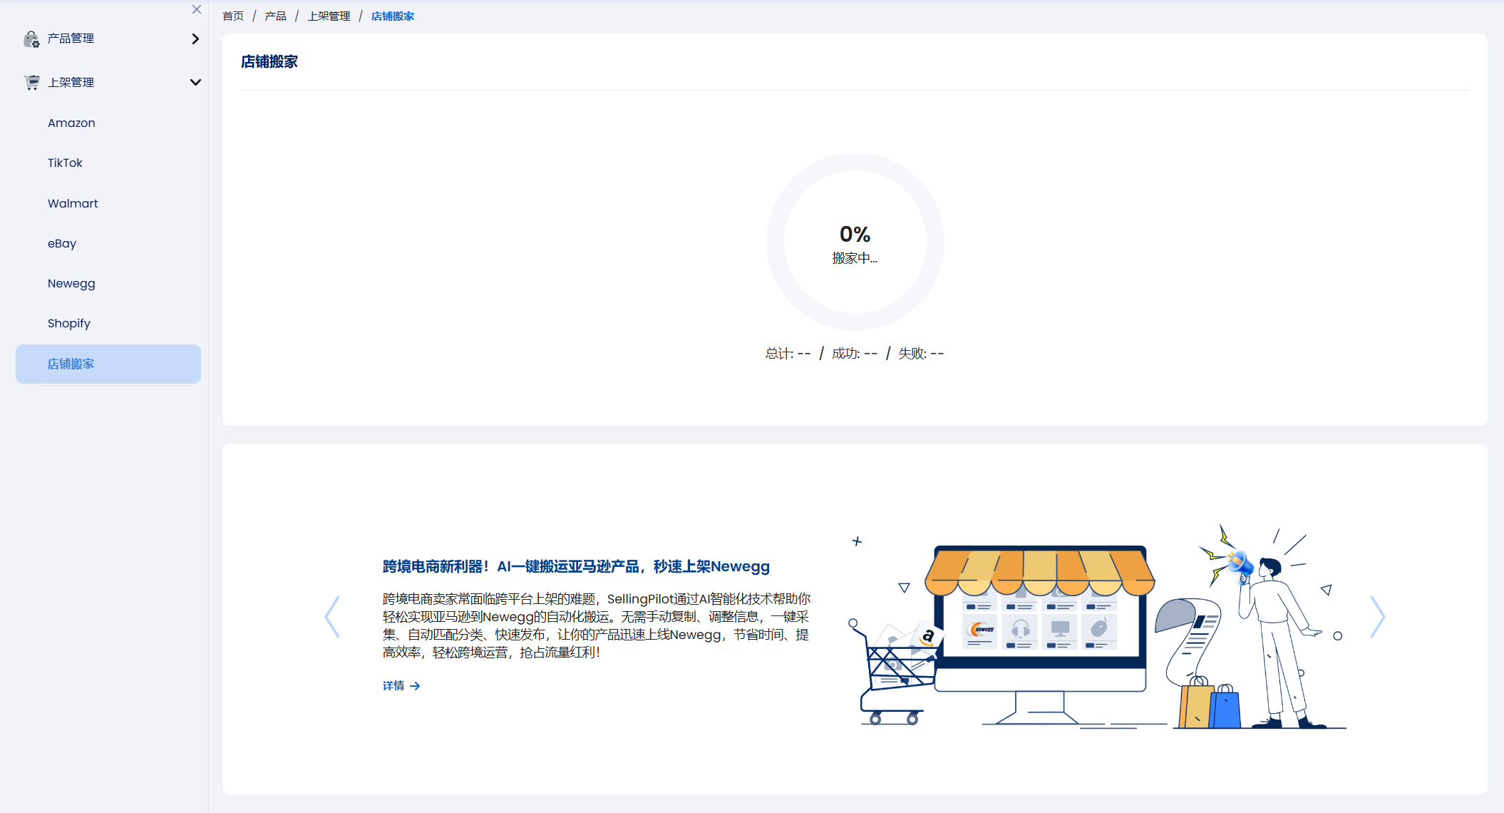Viewport: 1504px width, 813px height.
Task: Open the TikTok listing page
Action: (65, 163)
